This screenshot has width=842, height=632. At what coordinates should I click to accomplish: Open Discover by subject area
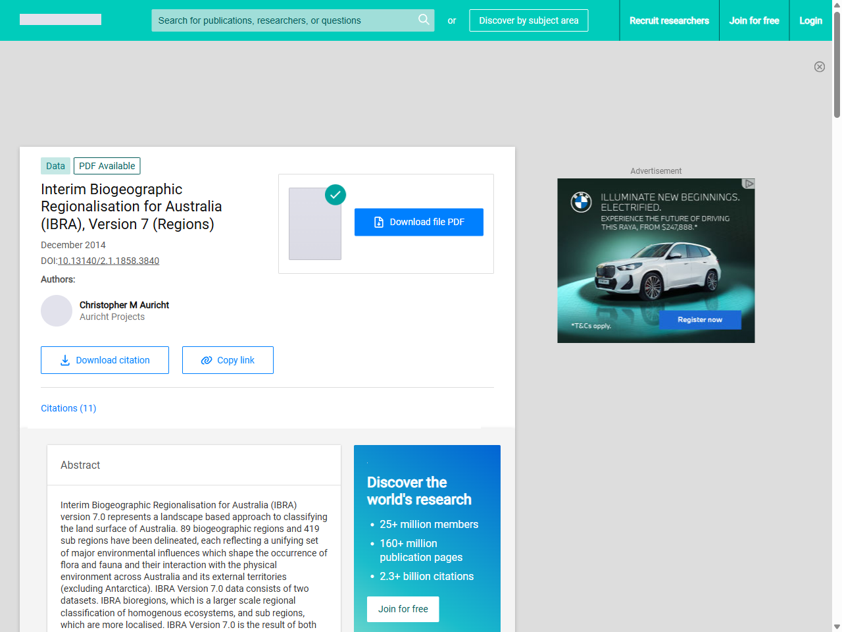[x=528, y=20]
